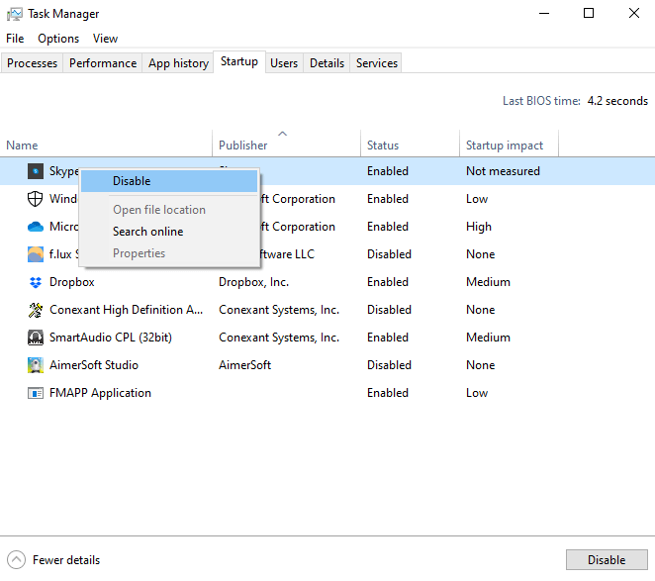Image resolution: width=655 pixels, height=581 pixels.
Task: Switch to the Details tab
Action: pyautogui.click(x=327, y=63)
